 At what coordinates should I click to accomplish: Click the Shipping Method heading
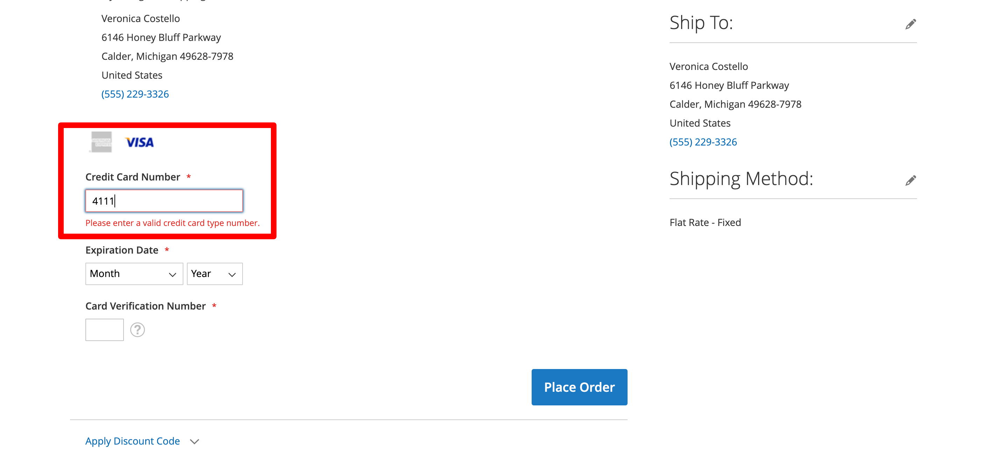[740, 179]
